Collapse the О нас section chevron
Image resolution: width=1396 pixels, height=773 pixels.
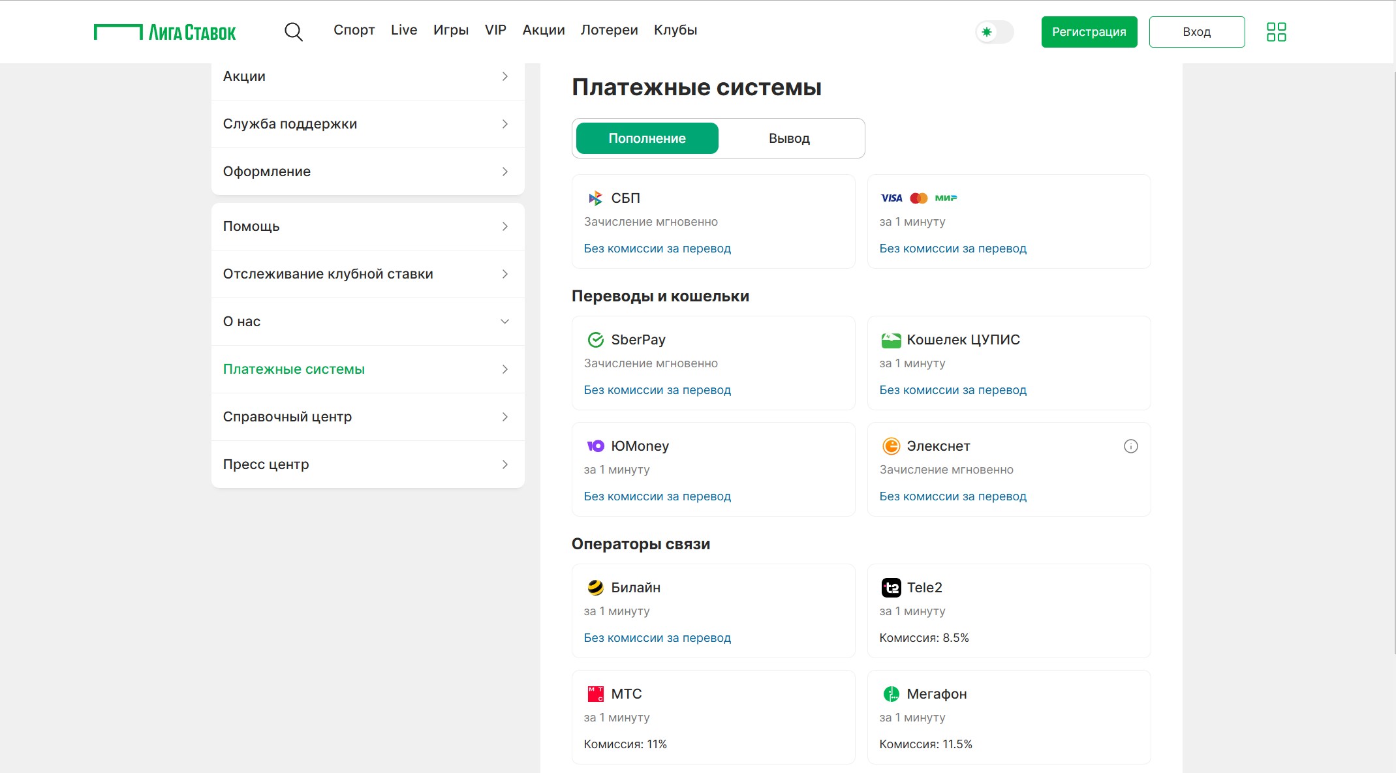[x=504, y=322]
